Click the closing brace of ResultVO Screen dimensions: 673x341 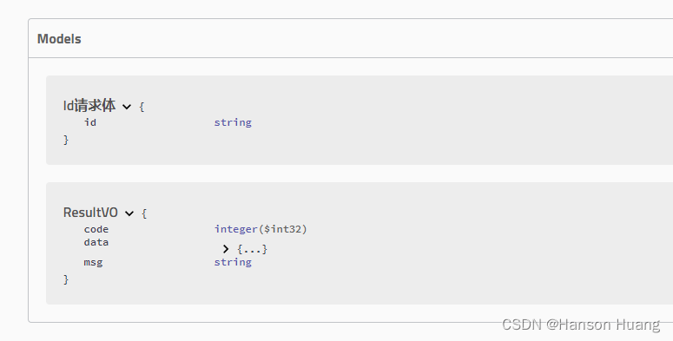(x=66, y=279)
